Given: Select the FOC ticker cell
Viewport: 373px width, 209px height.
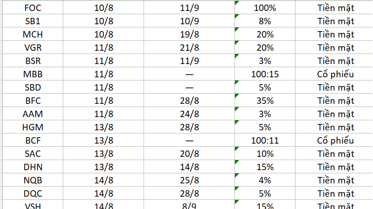Looking at the screenshot, I should pyautogui.click(x=33, y=8).
